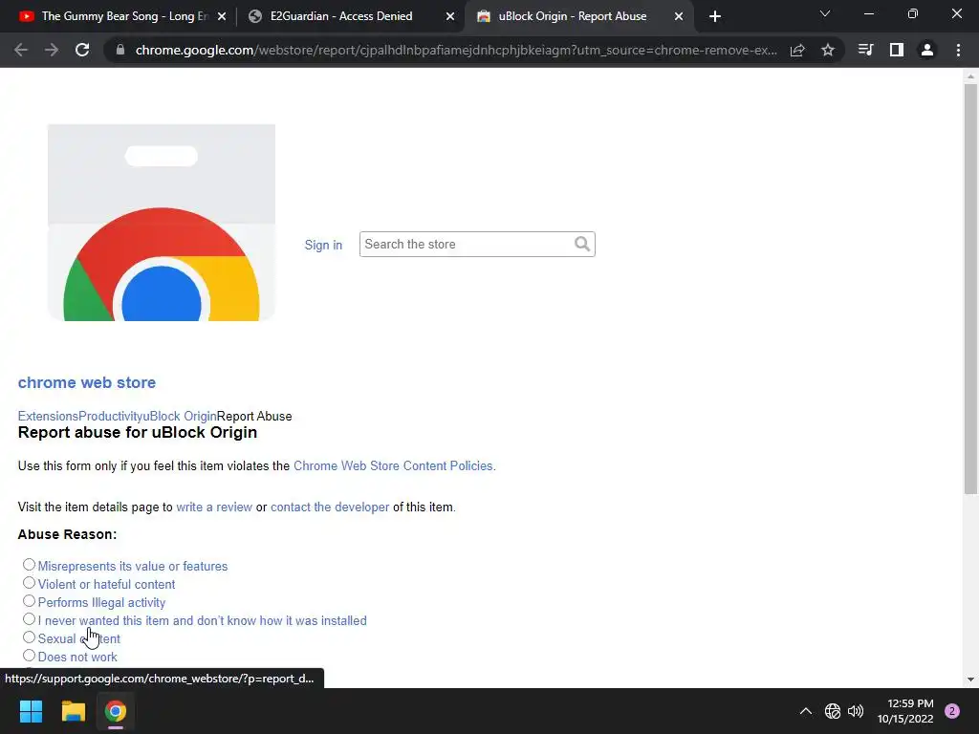Go forward using the browser forward arrow
Viewport: 979px width, 734px height.
(52, 50)
